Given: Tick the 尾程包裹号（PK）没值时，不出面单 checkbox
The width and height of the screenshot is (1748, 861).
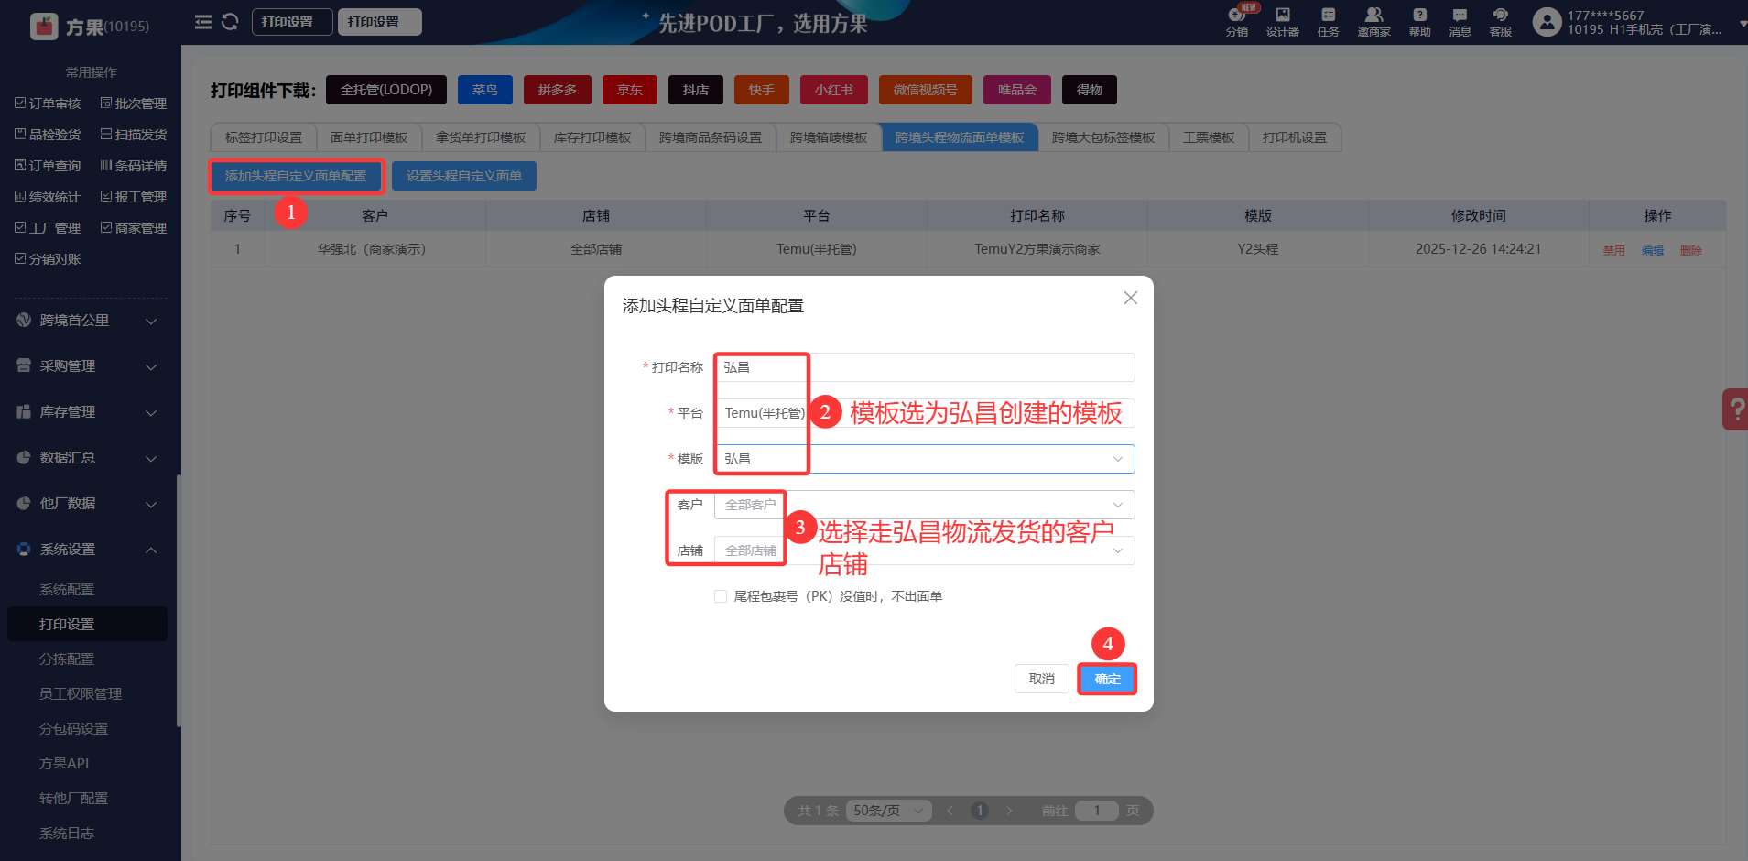Looking at the screenshot, I should 721,596.
